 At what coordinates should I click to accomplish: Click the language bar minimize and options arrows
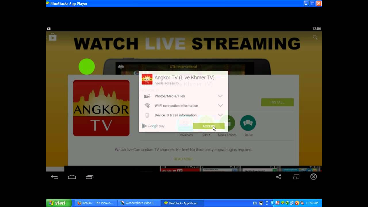(267, 203)
